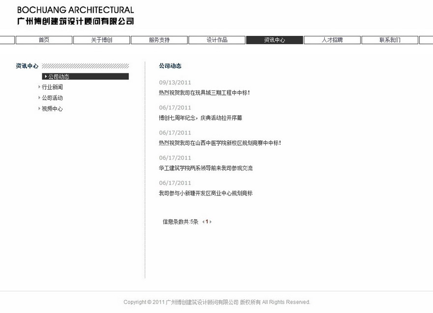433x313 pixels.
Task: Open news 华工建筑学院两系领导前来参观
Action: pyautogui.click(x=206, y=168)
